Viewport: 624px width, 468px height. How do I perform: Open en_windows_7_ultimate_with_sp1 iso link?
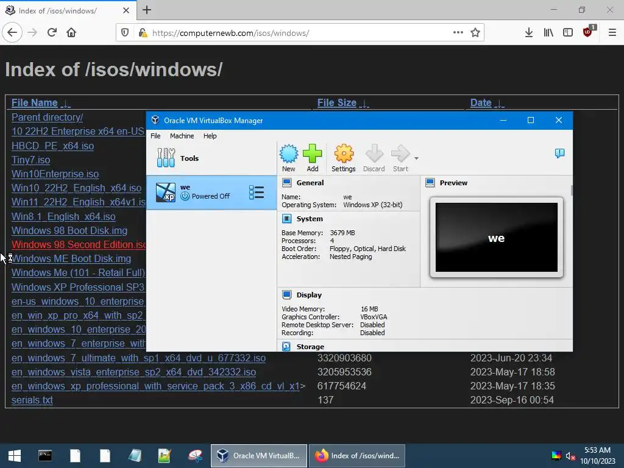pos(138,358)
